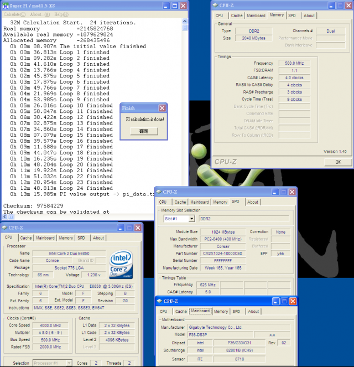Open Mainboard tab in the SPD window
Viewport: 354px width, 367px height.
click(200, 202)
